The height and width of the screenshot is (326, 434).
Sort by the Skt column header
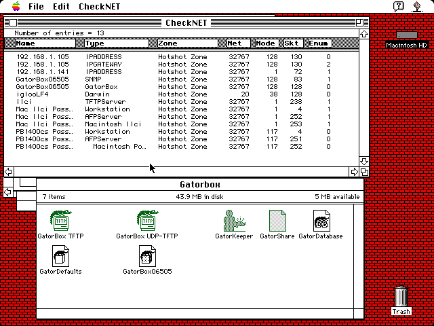[x=293, y=43]
